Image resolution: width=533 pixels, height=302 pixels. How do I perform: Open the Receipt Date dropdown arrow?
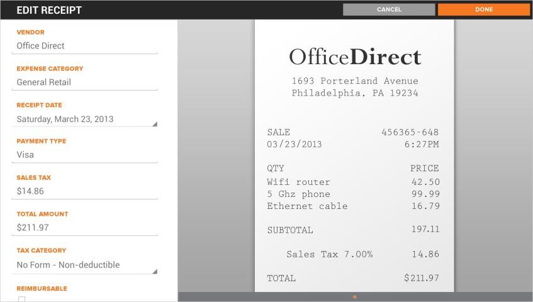coord(154,124)
